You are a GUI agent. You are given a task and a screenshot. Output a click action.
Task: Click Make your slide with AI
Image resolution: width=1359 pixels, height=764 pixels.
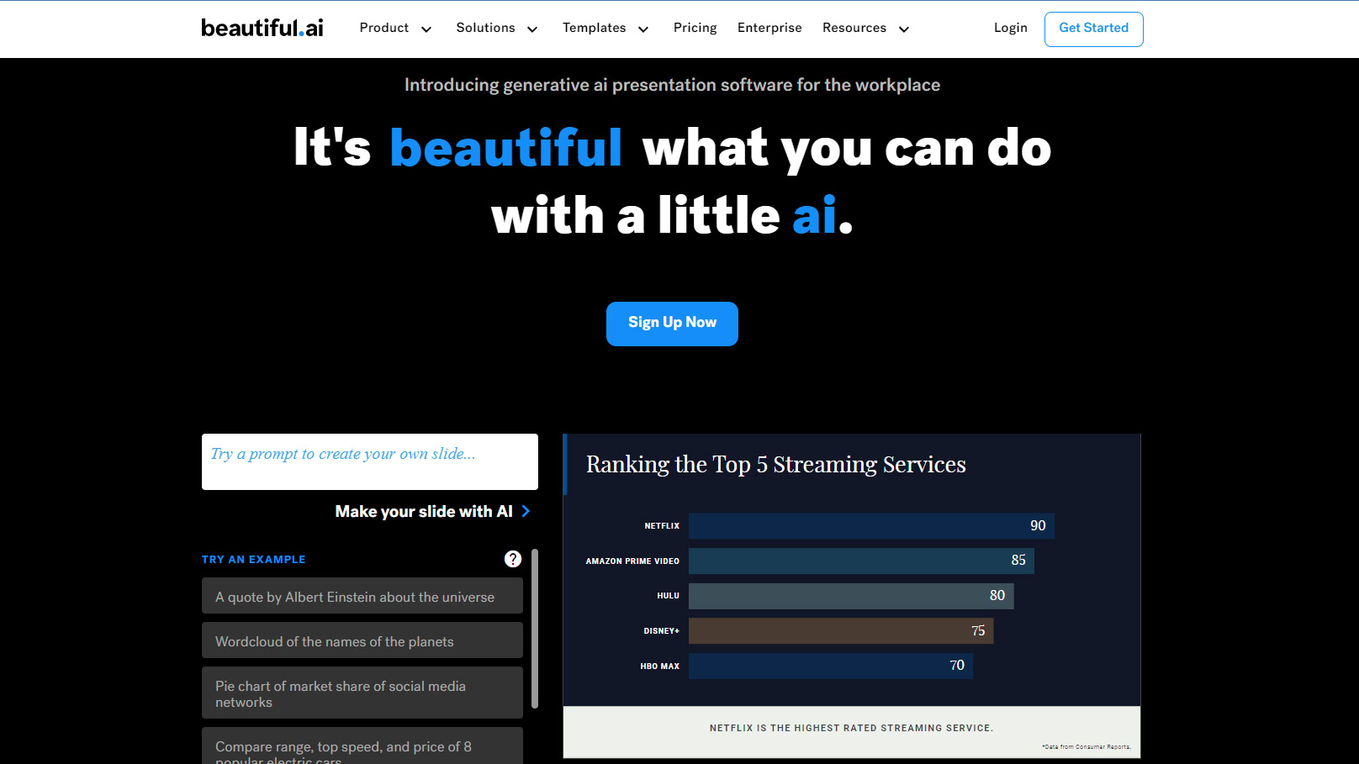(x=424, y=511)
